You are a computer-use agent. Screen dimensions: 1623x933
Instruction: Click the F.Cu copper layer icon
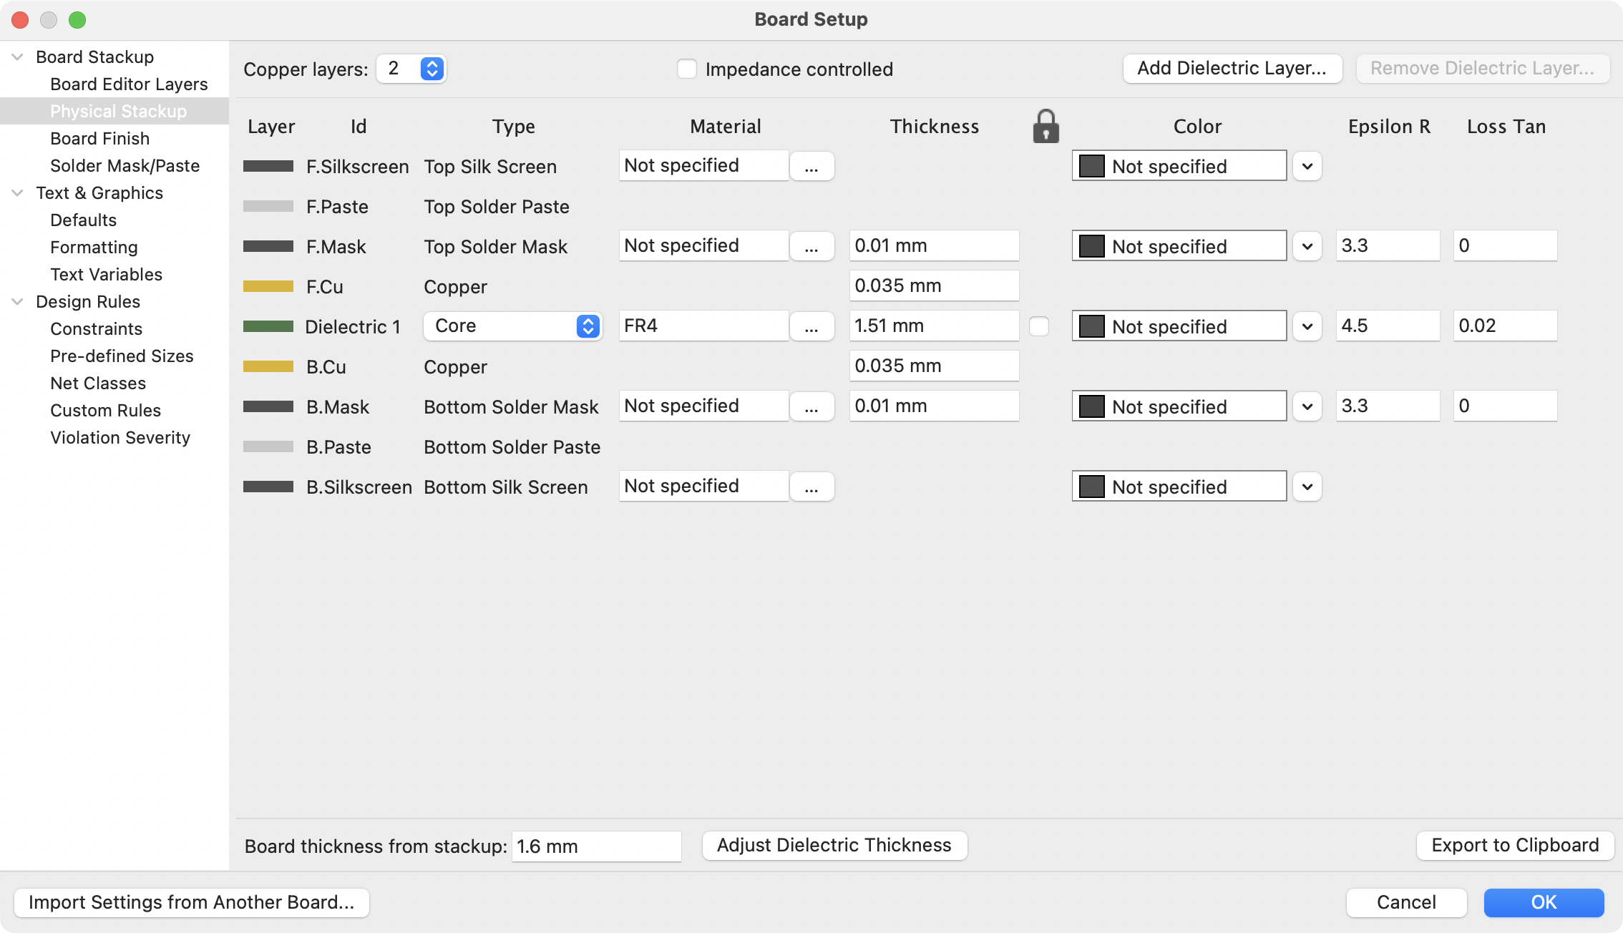(265, 285)
